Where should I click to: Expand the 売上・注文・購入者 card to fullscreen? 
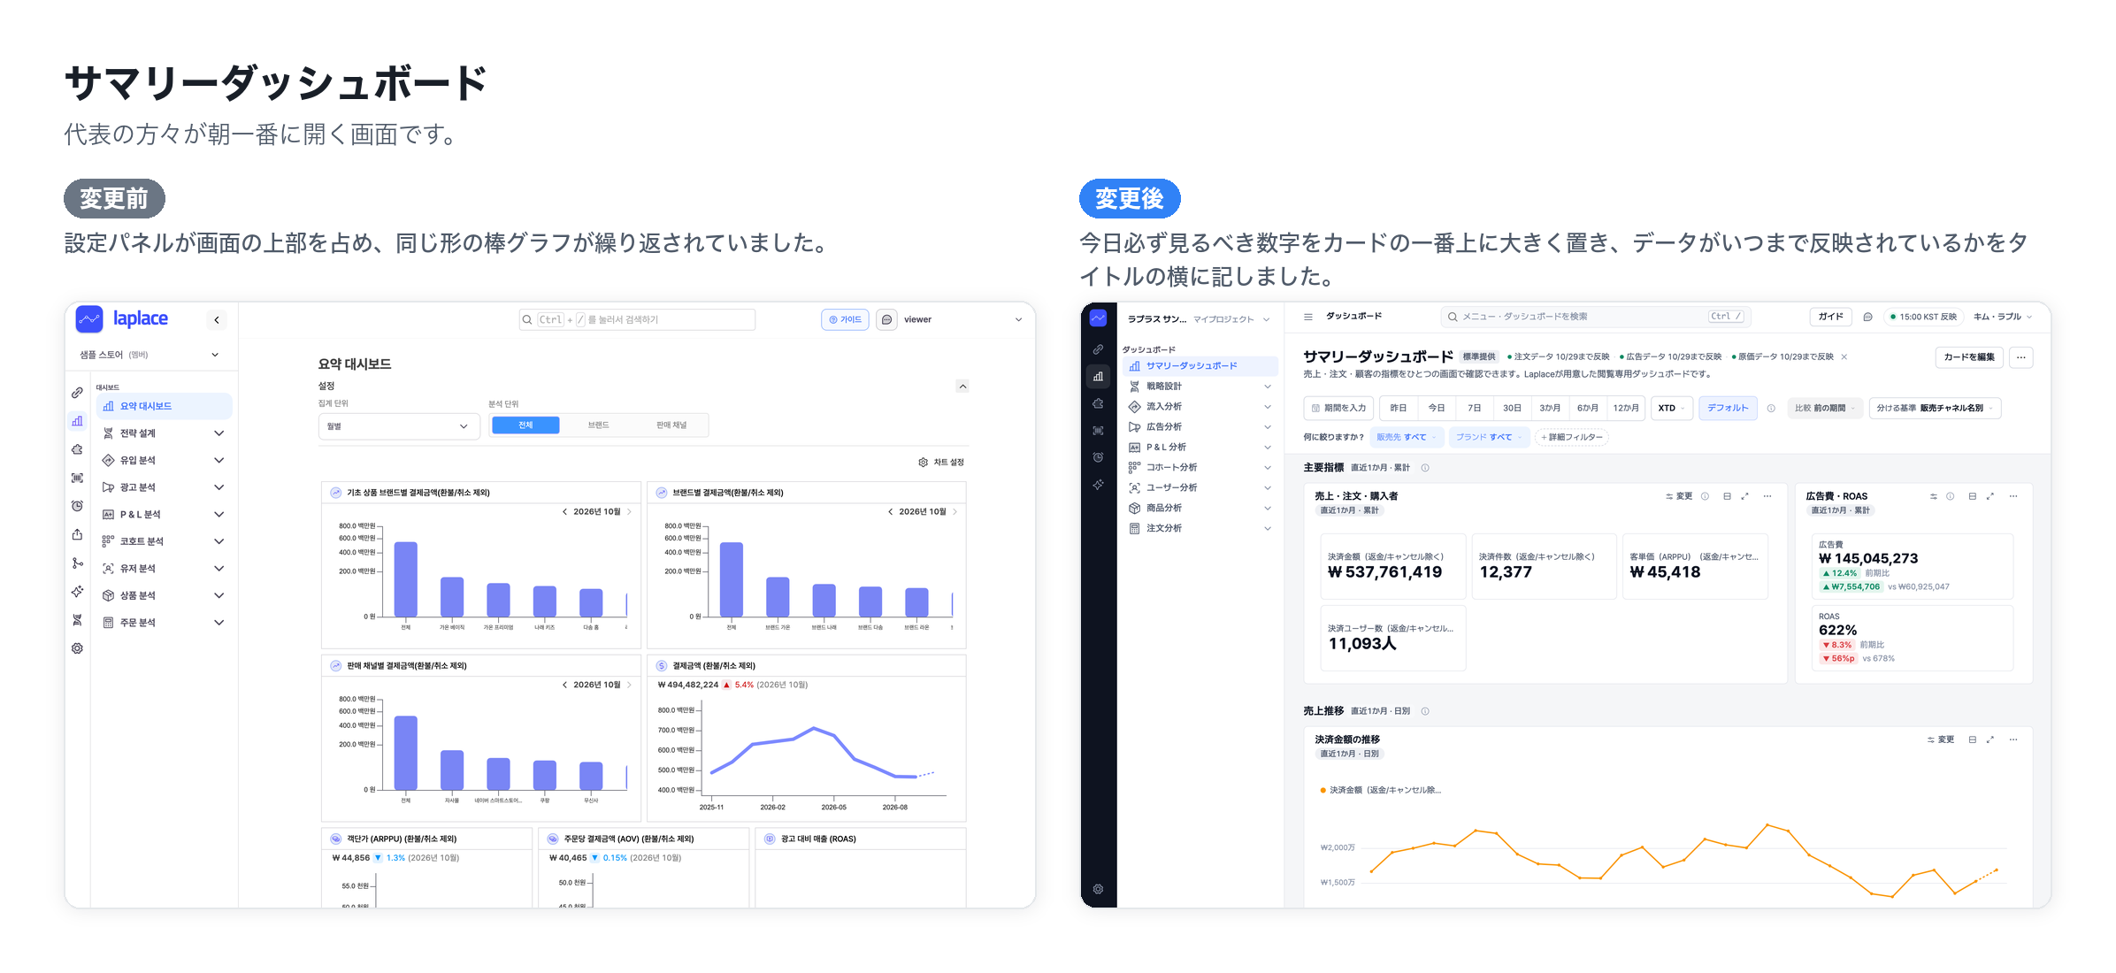[x=1744, y=496]
